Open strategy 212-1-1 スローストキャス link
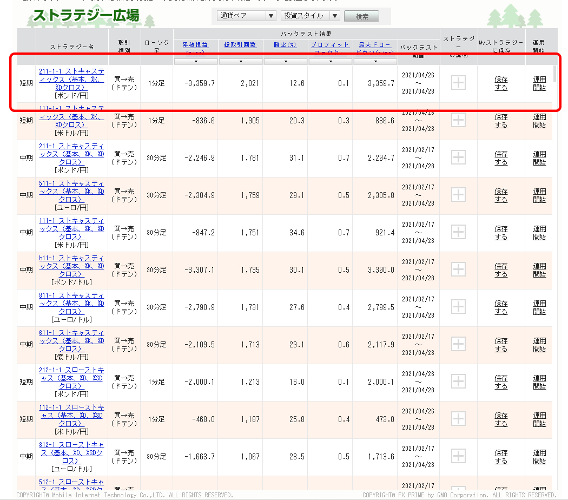This screenshot has height=500, width=568. [x=71, y=378]
